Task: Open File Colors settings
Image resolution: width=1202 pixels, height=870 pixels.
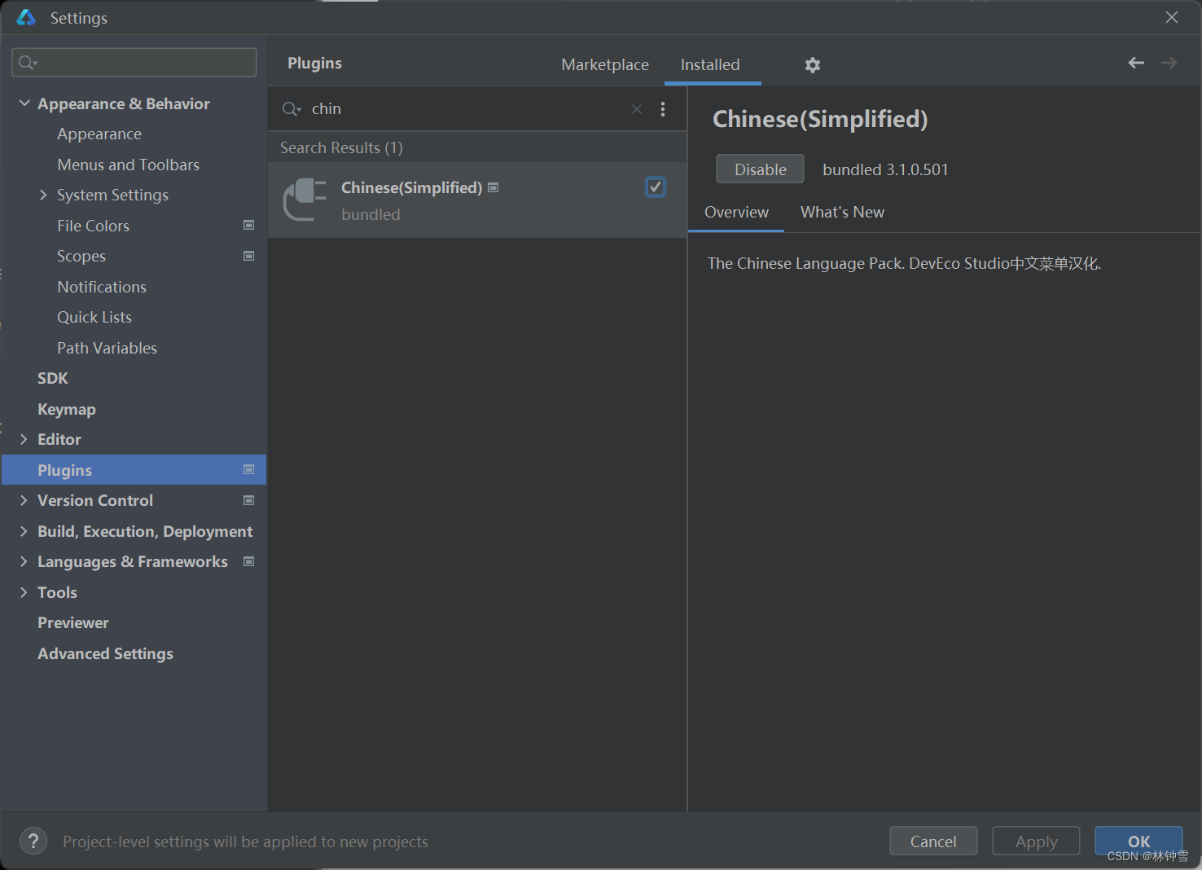Action: 93,226
